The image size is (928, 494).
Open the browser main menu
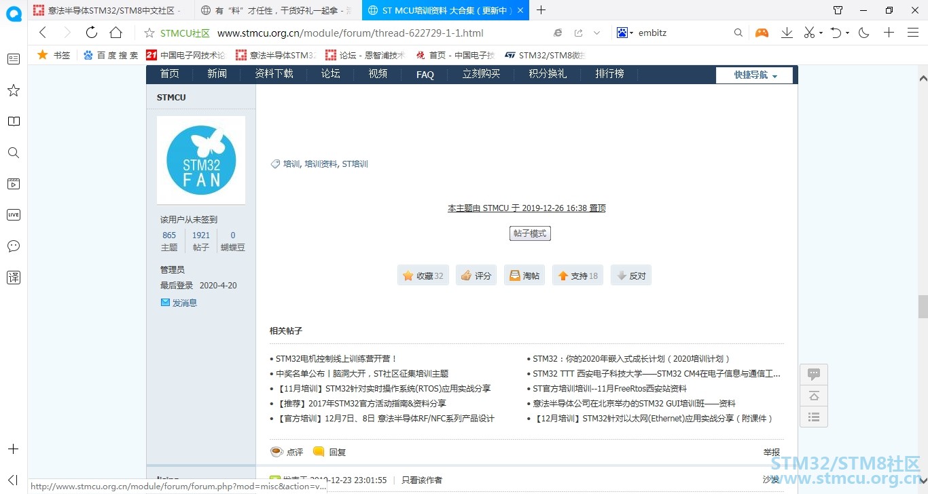[x=913, y=33]
